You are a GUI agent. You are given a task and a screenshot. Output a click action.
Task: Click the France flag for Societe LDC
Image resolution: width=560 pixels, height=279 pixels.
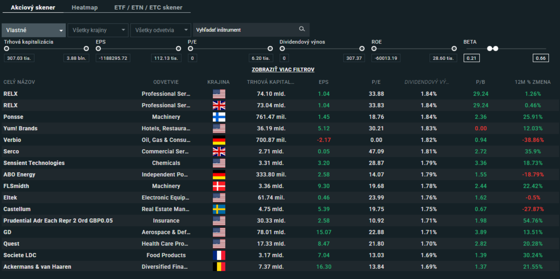219,255
